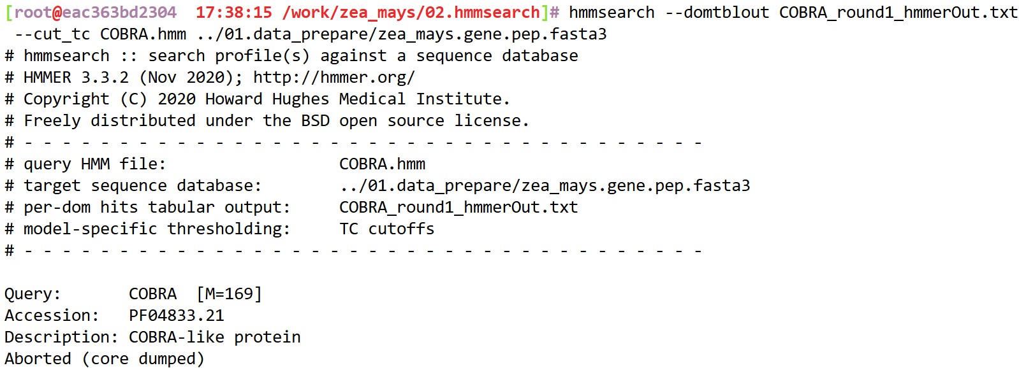The image size is (1019, 368).
Task: Click the target sequence database path value
Action: point(544,186)
